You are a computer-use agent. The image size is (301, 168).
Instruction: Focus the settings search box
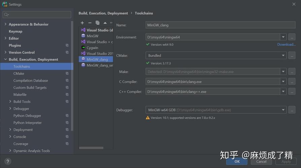tap(37, 14)
